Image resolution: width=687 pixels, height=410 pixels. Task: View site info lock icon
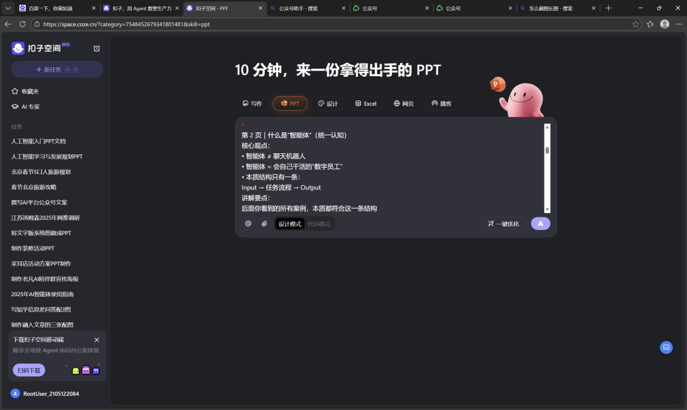click(37, 24)
